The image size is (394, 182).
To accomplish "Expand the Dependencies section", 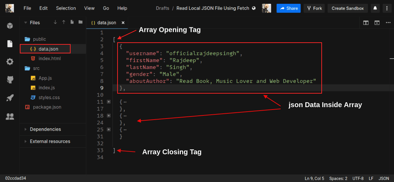I will tap(25, 129).
